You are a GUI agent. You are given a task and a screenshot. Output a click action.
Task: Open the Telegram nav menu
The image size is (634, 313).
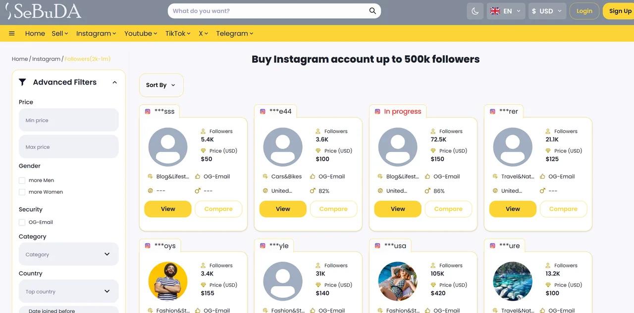click(x=235, y=34)
